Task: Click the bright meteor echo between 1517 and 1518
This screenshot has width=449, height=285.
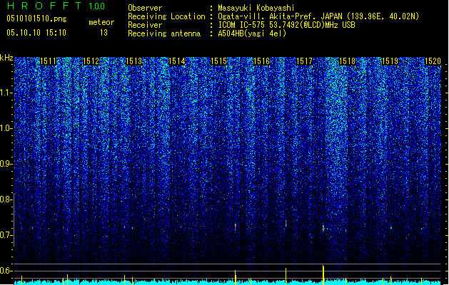Action: click(323, 228)
